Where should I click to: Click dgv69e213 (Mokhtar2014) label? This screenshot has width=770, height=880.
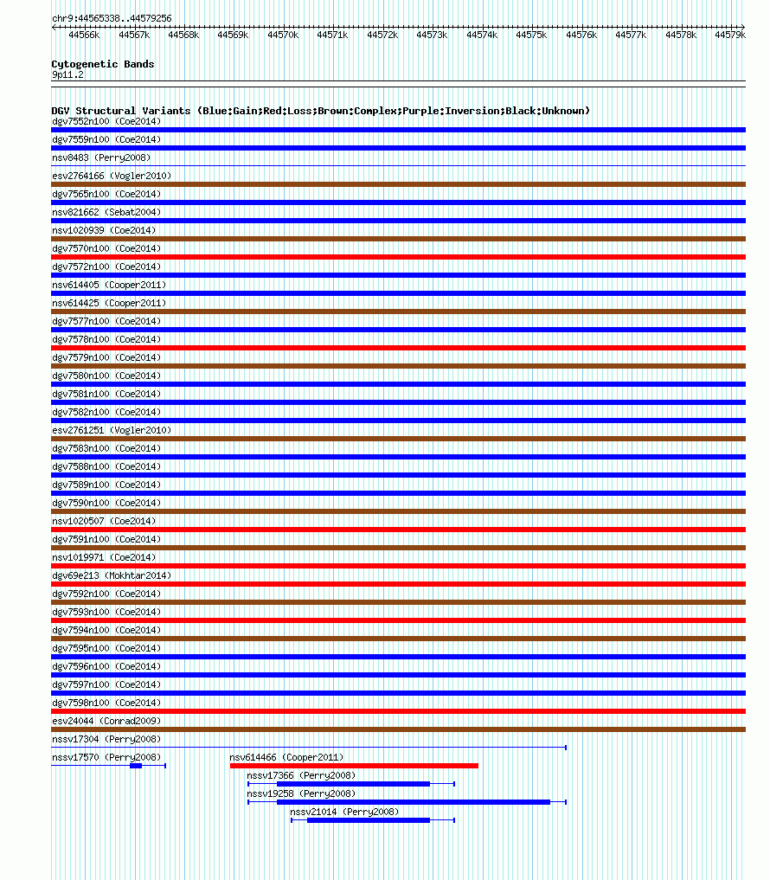112,575
